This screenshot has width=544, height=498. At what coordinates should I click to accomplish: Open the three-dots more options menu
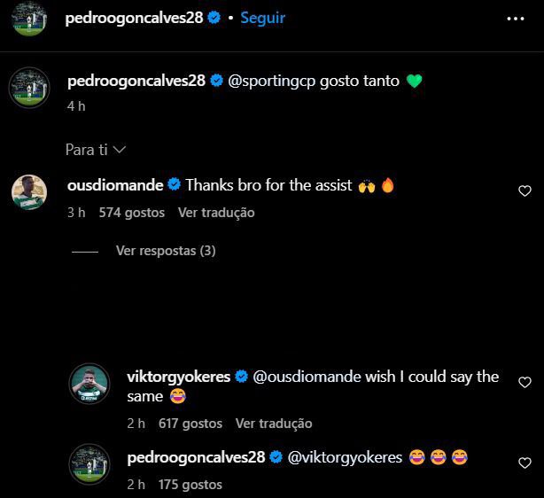[516, 18]
